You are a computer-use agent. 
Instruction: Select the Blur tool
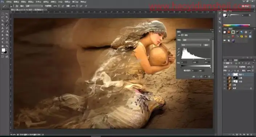(3, 35)
